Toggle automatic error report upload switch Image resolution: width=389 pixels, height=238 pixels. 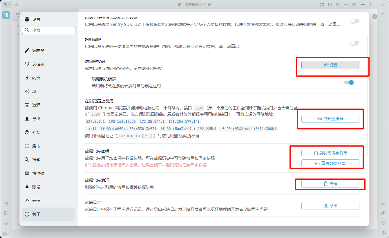[x=355, y=21]
